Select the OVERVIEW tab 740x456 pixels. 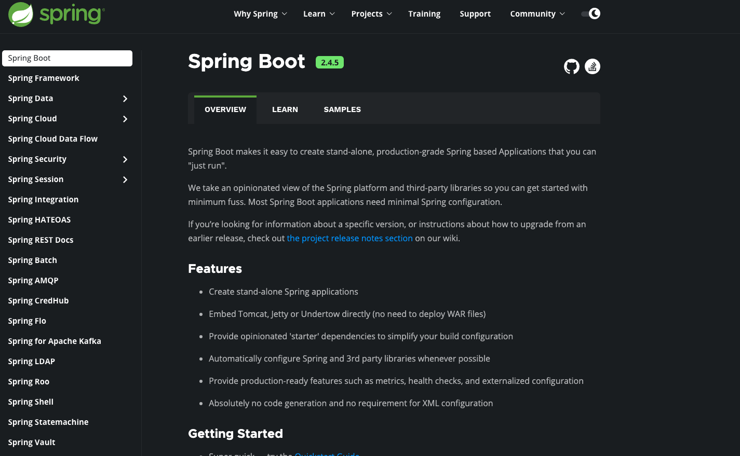[x=225, y=109]
